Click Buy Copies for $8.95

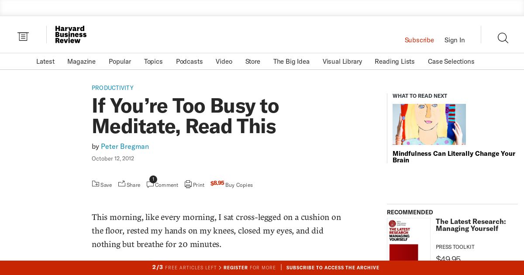pos(231,184)
